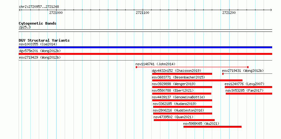
Task: Click the esv2719431 (Wong2012b) variant feature
Action: [x=247, y=74]
